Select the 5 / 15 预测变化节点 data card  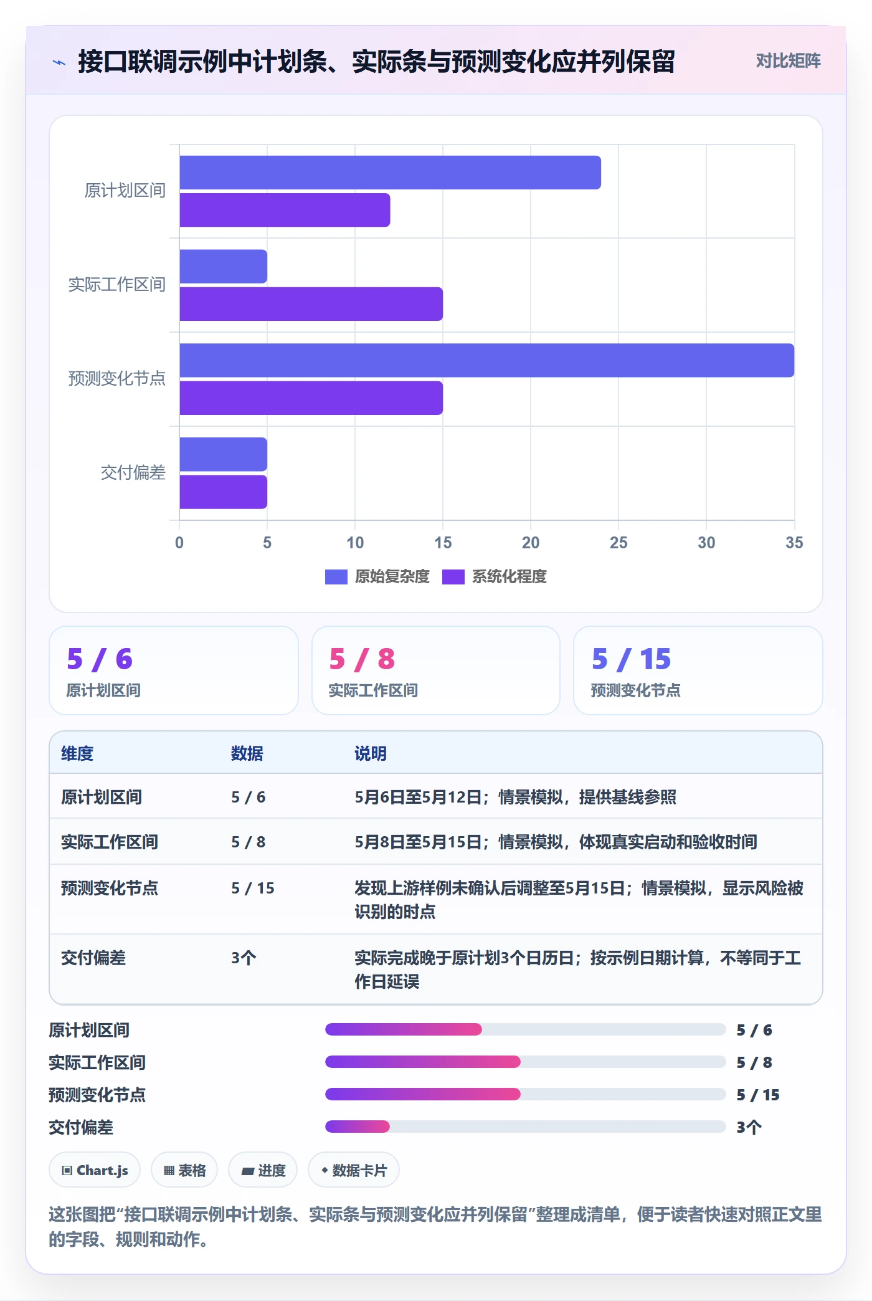click(698, 670)
